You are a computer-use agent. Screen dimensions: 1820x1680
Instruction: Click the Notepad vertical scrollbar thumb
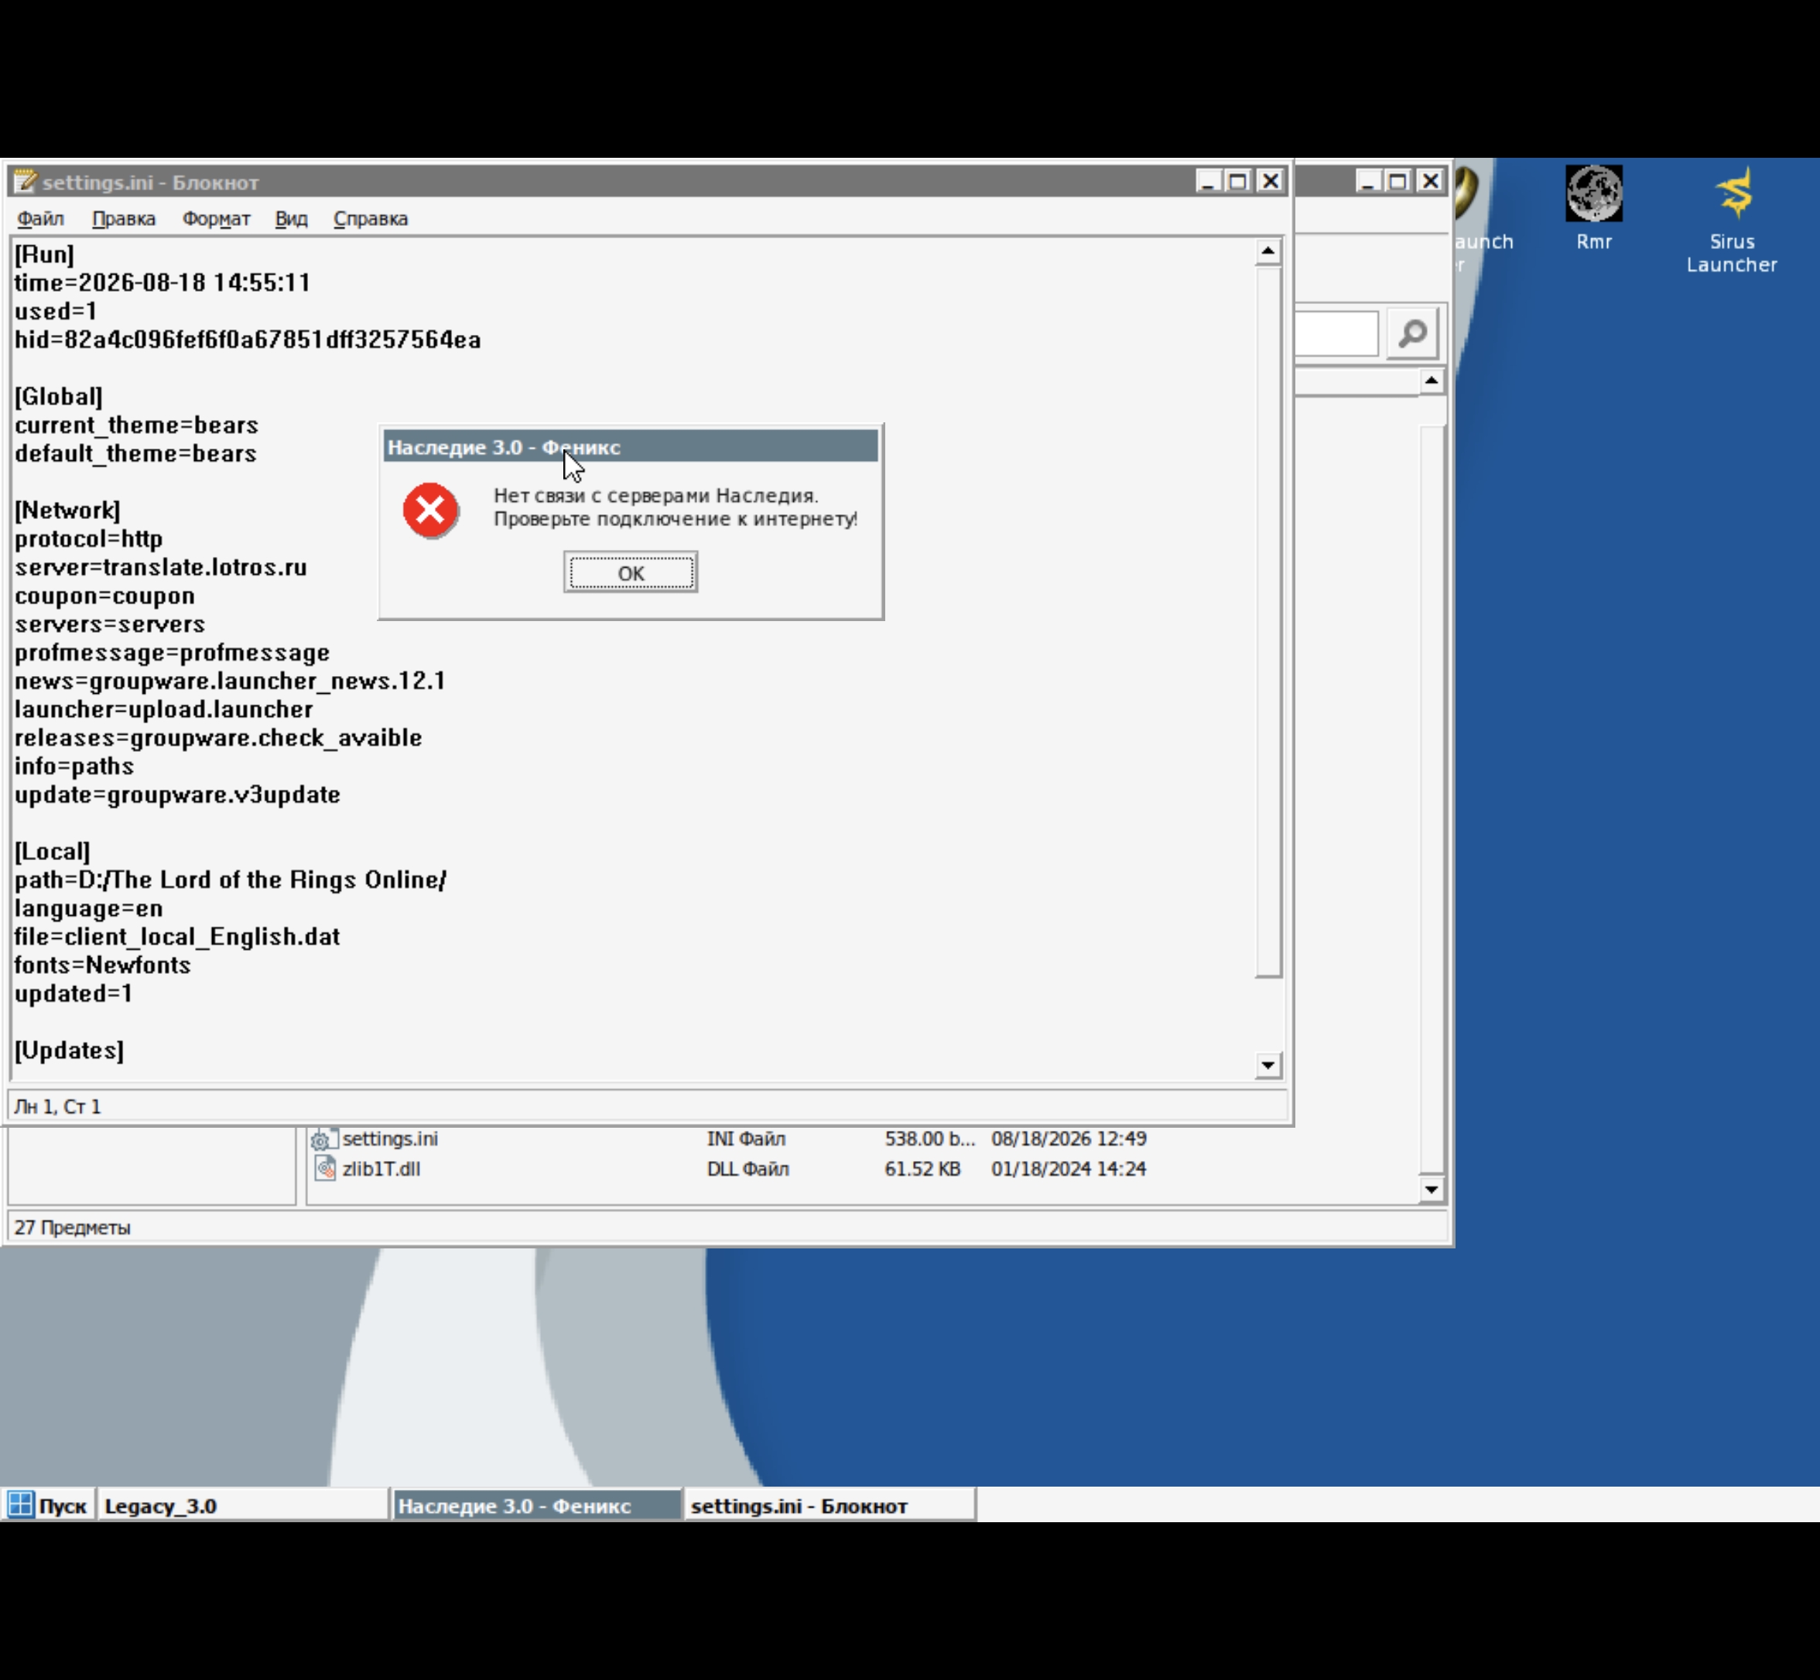(x=1268, y=622)
